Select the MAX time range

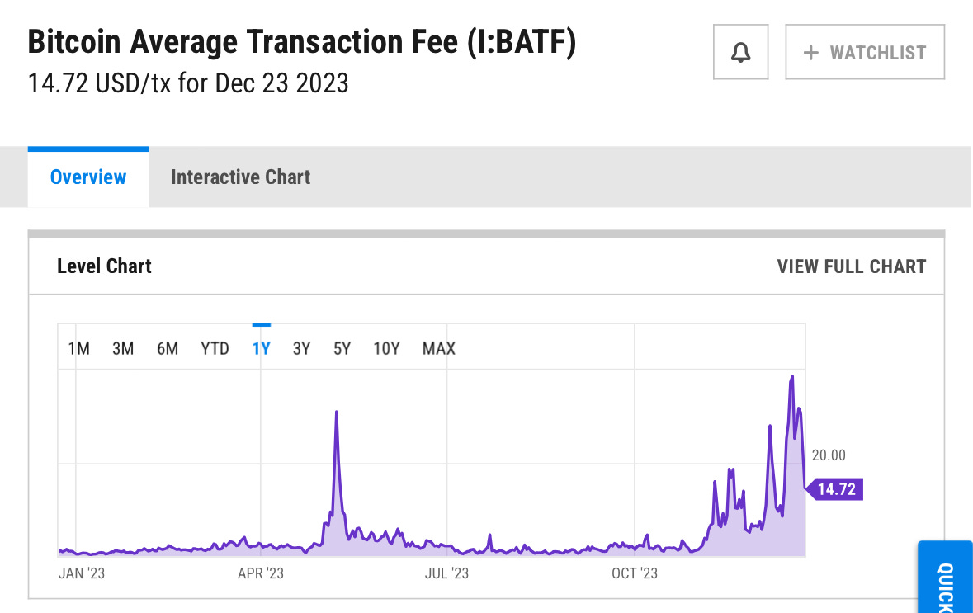(x=439, y=349)
